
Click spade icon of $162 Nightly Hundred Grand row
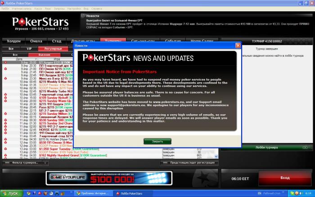pyautogui.click(x=5, y=156)
